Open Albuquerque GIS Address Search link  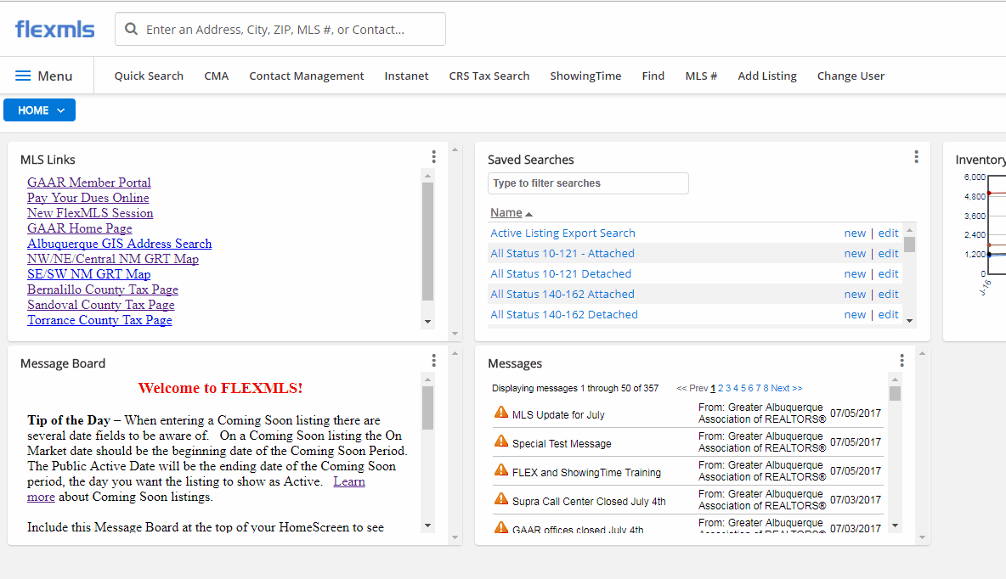click(119, 244)
